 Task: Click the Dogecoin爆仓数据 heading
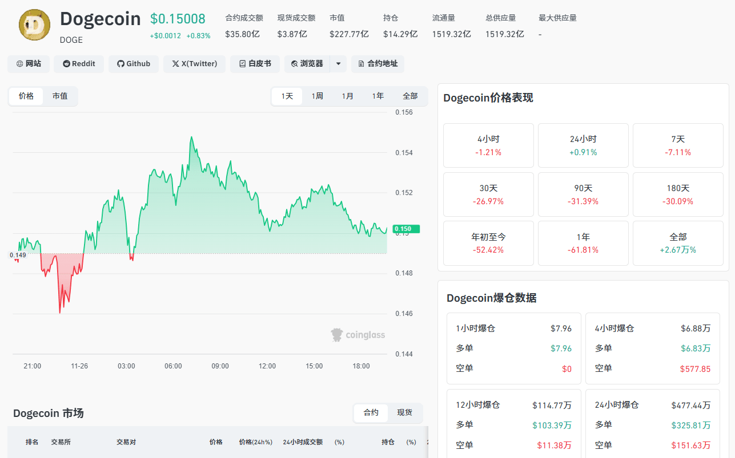point(491,298)
